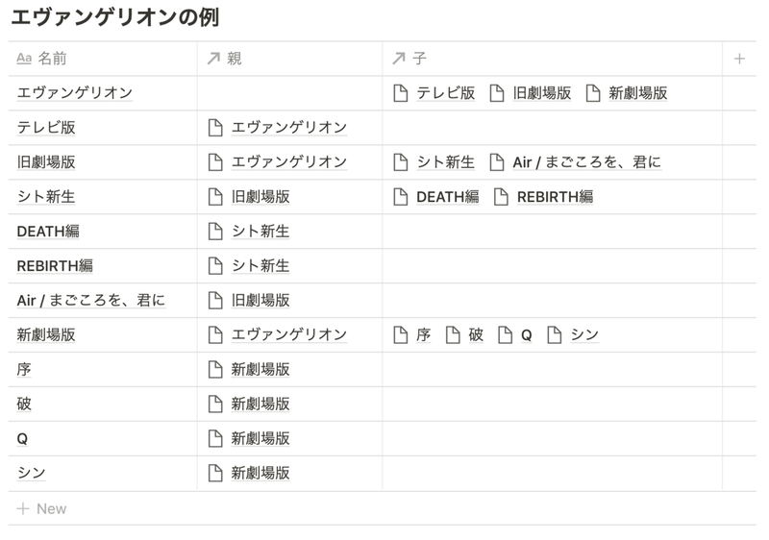Viewport: 769px width, 540px height.
Task: Click the empty 子 cell in テレビ版 row
Action: (x=552, y=128)
